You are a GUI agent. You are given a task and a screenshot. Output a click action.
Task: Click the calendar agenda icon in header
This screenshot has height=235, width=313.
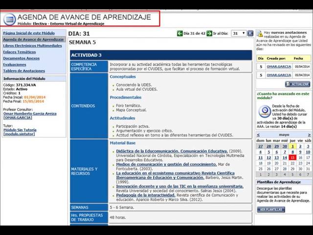tap(9, 20)
